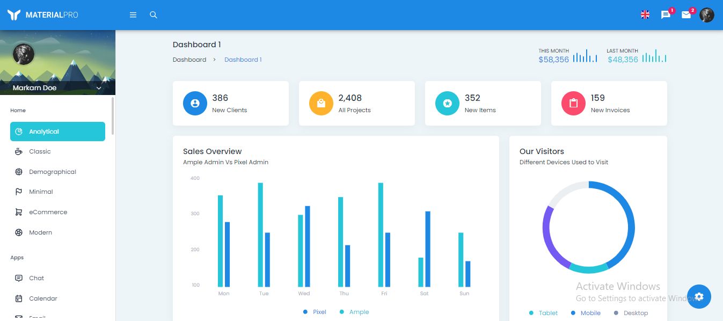The image size is (723, 321).
Task: Click the New Invoices clipboard icon
Action: [573, 103]
